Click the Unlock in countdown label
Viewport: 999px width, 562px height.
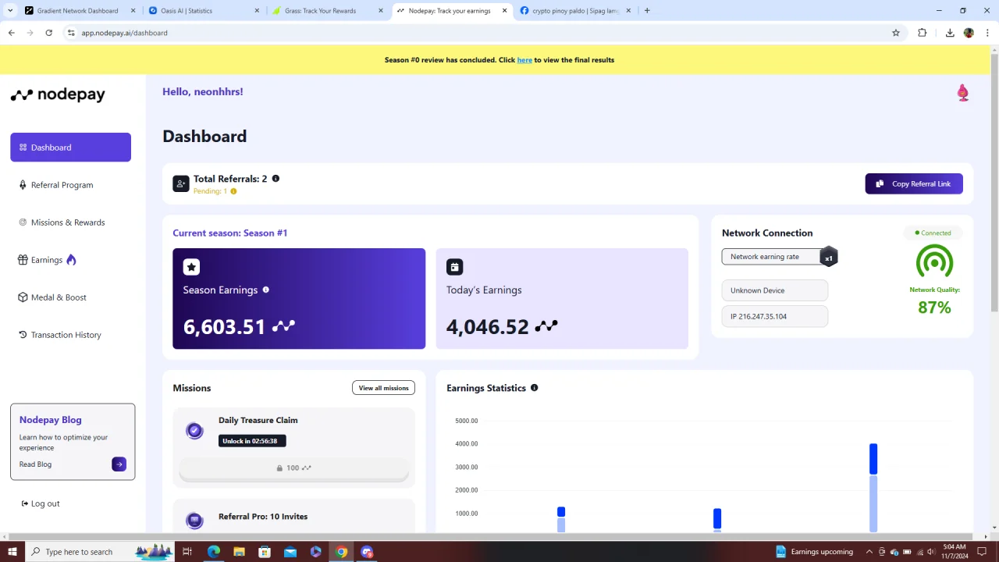(252, 441)
